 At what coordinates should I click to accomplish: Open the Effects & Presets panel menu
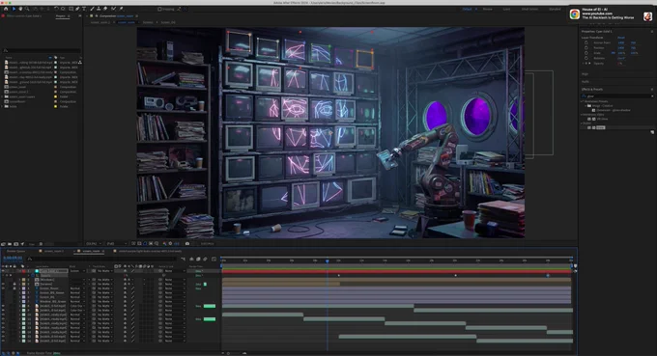(652, 89)
